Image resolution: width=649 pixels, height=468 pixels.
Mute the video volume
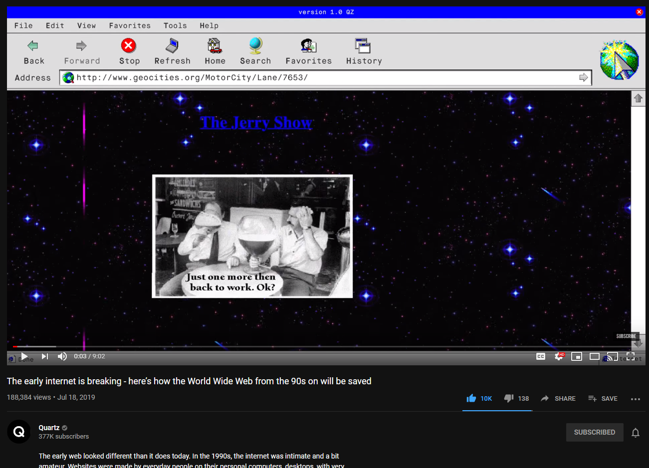(x=62, y=356)
